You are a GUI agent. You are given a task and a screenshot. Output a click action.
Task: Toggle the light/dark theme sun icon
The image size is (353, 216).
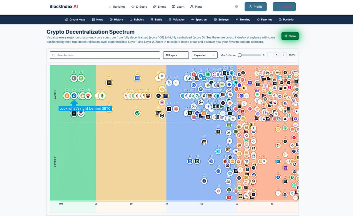pyautogui.click(x=237, y=6)
